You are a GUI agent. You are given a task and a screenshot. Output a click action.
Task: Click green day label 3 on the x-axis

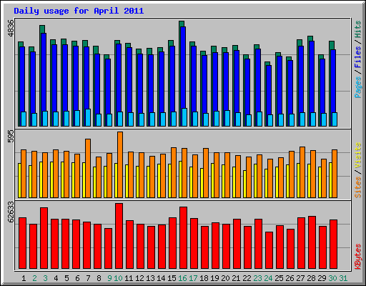pos(45,278)
